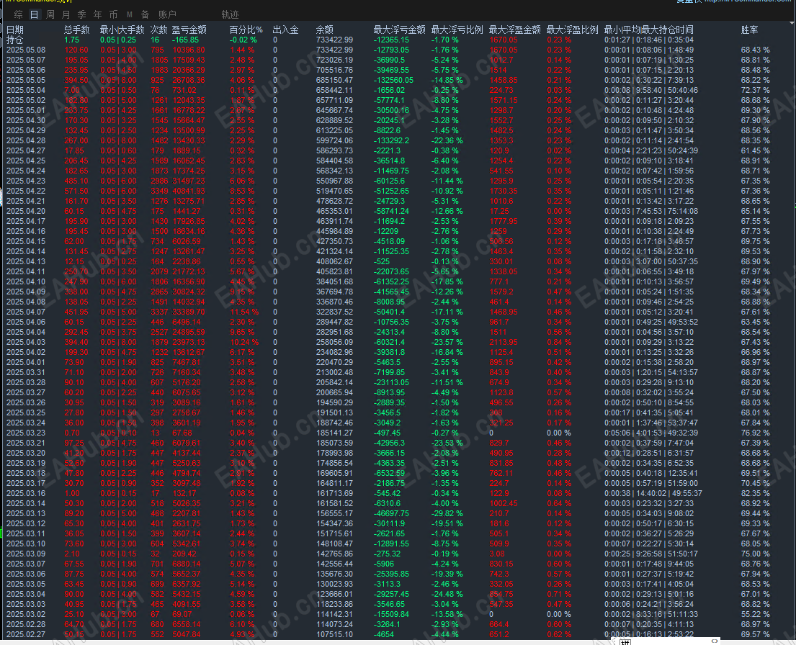This screenshot has width=796, height=645.
Task: Click the 百分比% column header
Action: [246, 30]
